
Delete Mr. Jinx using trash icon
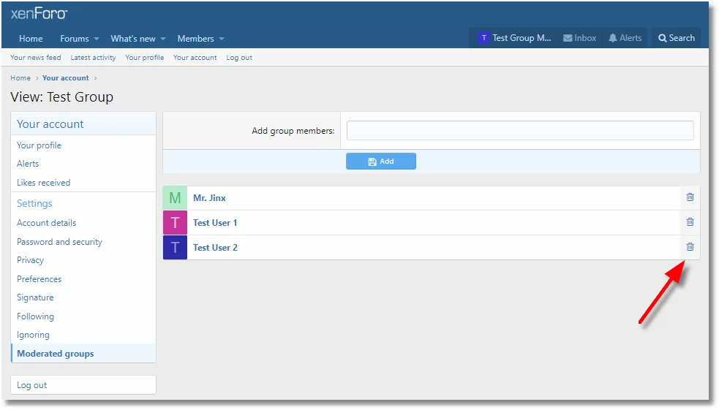pyautogui.click(x=689, y=197)
